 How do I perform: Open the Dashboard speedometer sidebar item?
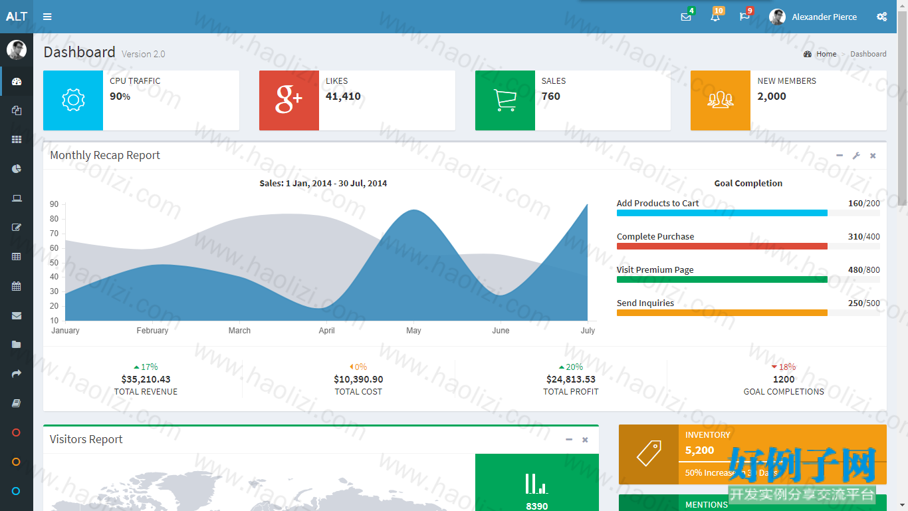tap(17, 81)
